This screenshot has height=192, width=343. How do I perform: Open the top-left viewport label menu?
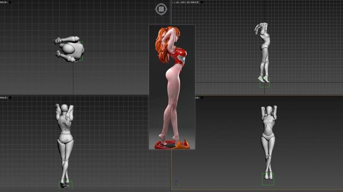click(5, 2)
